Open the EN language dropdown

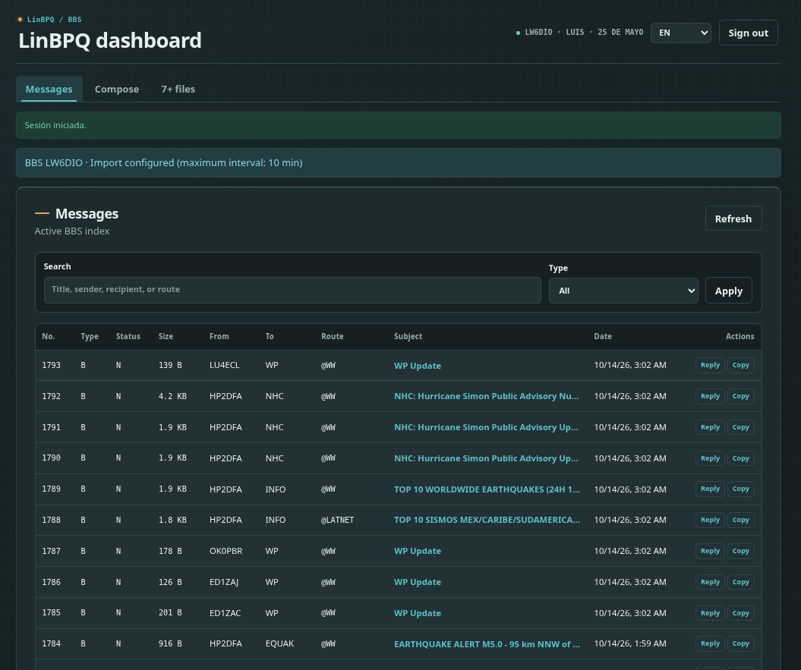pyautogui.click(x=680, y=33)
